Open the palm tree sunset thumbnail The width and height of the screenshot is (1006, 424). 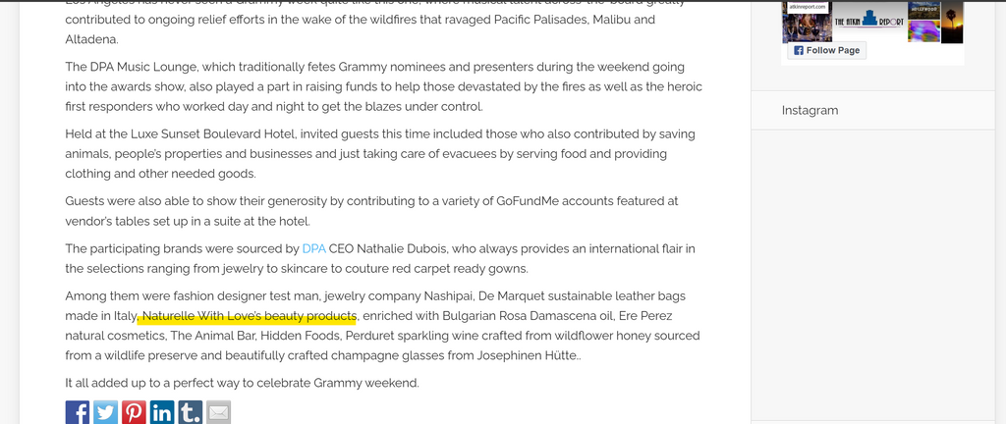(952, 23)
